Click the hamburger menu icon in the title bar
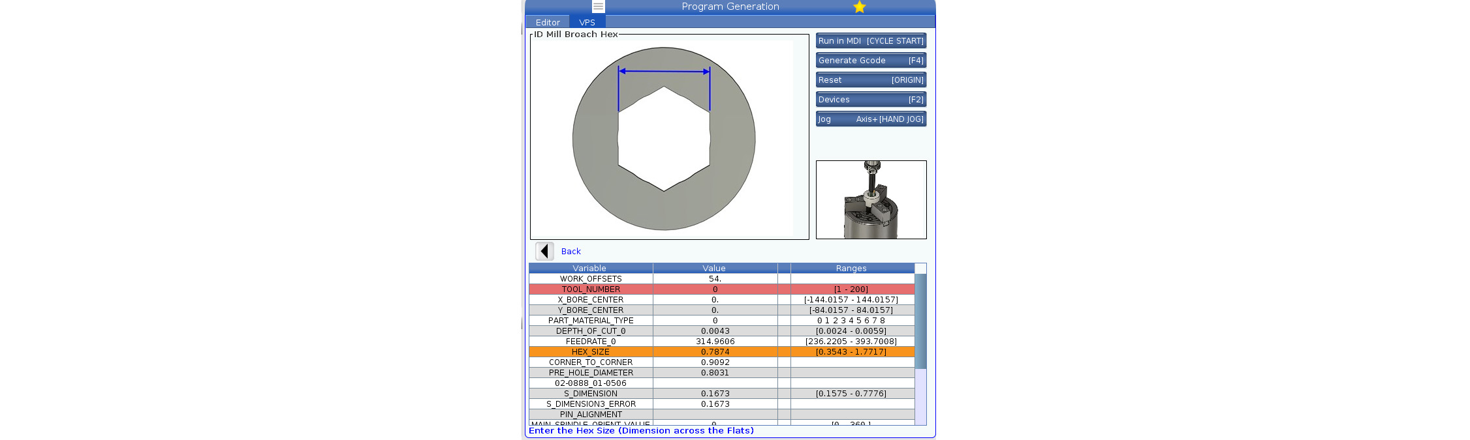This screenshot has height=440, width=1470. click(598, 7)
